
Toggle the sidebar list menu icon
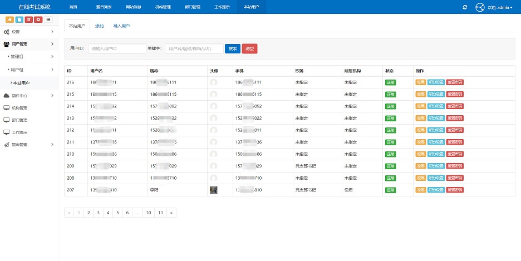coord(48,19)
